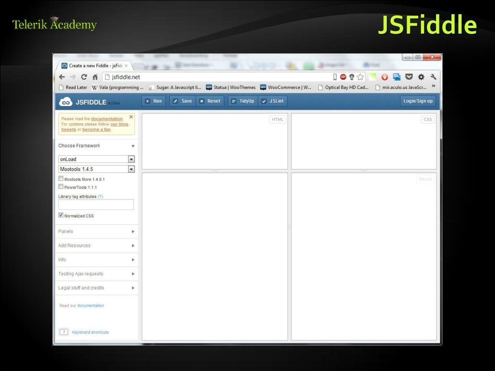
Task: Click the (?) help next to Library tag attributes
Action: 100,197
